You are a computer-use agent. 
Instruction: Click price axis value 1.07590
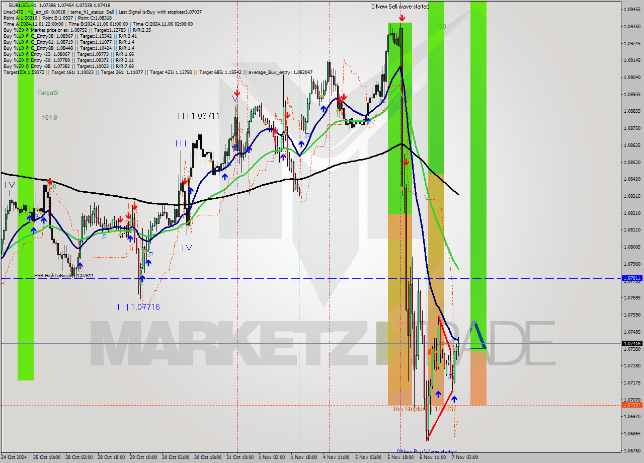click(632, 315)
